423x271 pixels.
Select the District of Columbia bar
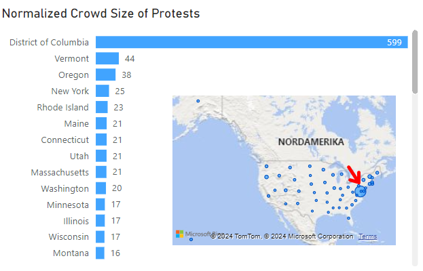(251, 42)
